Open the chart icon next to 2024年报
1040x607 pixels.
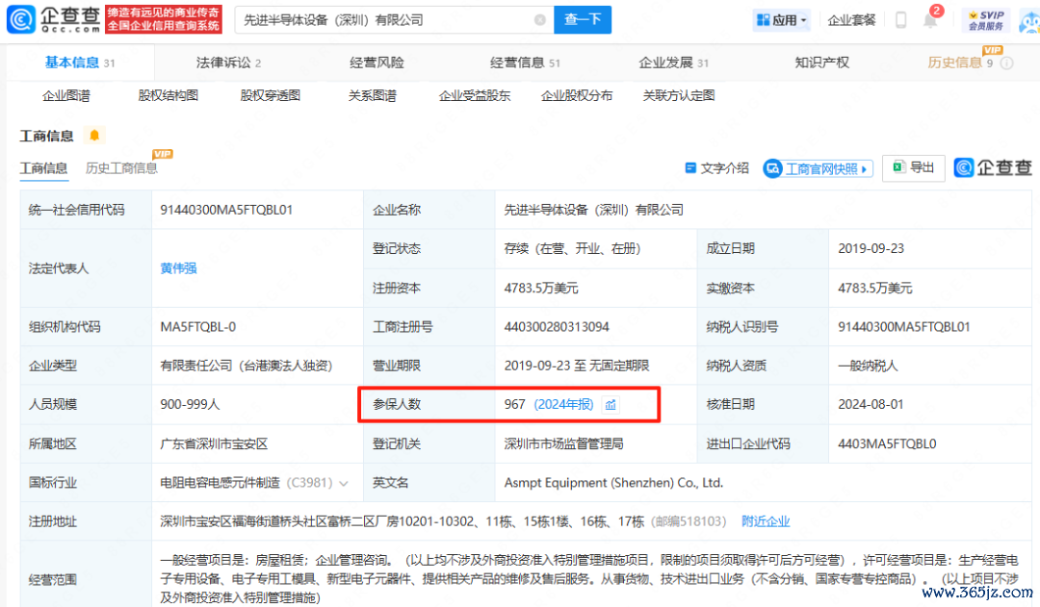[611, 404]
